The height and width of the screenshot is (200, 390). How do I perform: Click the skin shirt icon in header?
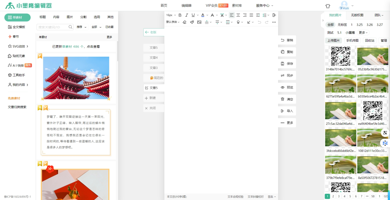[328, 6]
